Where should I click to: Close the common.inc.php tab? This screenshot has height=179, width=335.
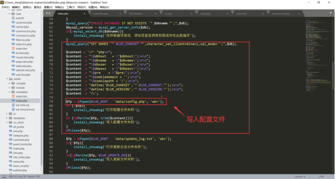[299, 14]
